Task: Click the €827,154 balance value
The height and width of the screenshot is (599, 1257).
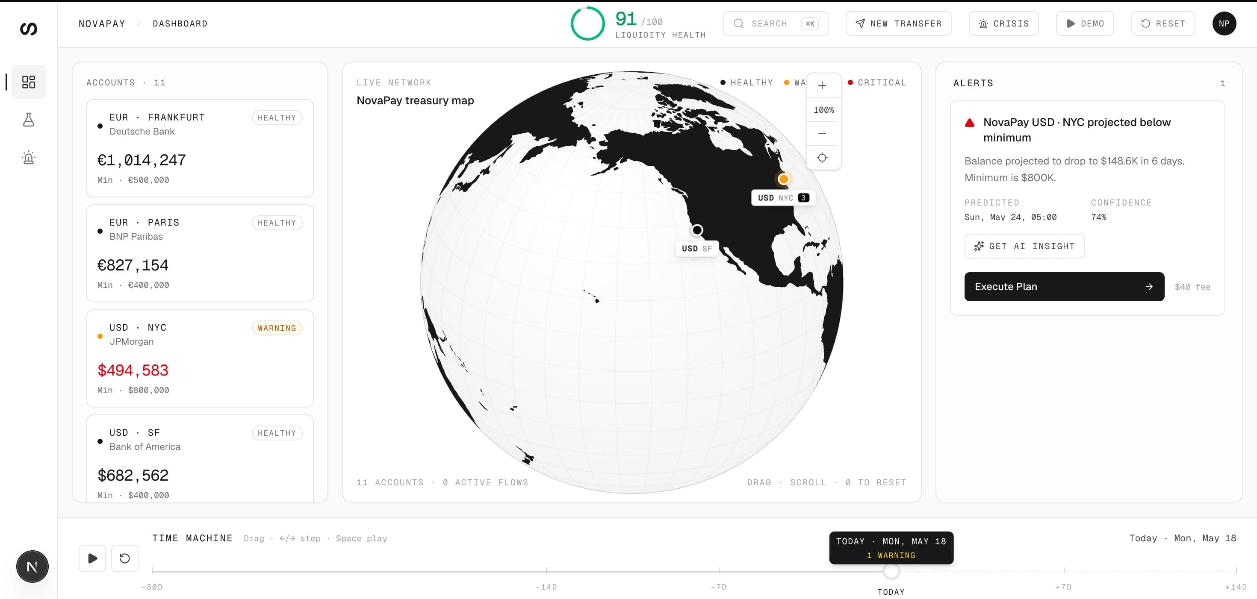Action: tap(133, 265)
